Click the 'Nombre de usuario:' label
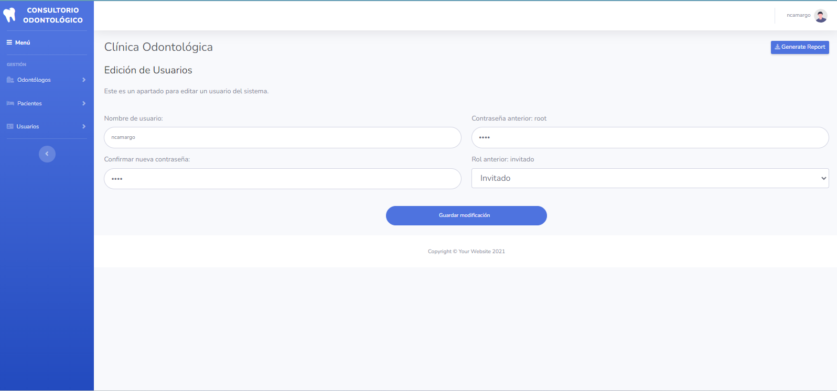The width and height of the screenshot is (837, 391). 134,118
